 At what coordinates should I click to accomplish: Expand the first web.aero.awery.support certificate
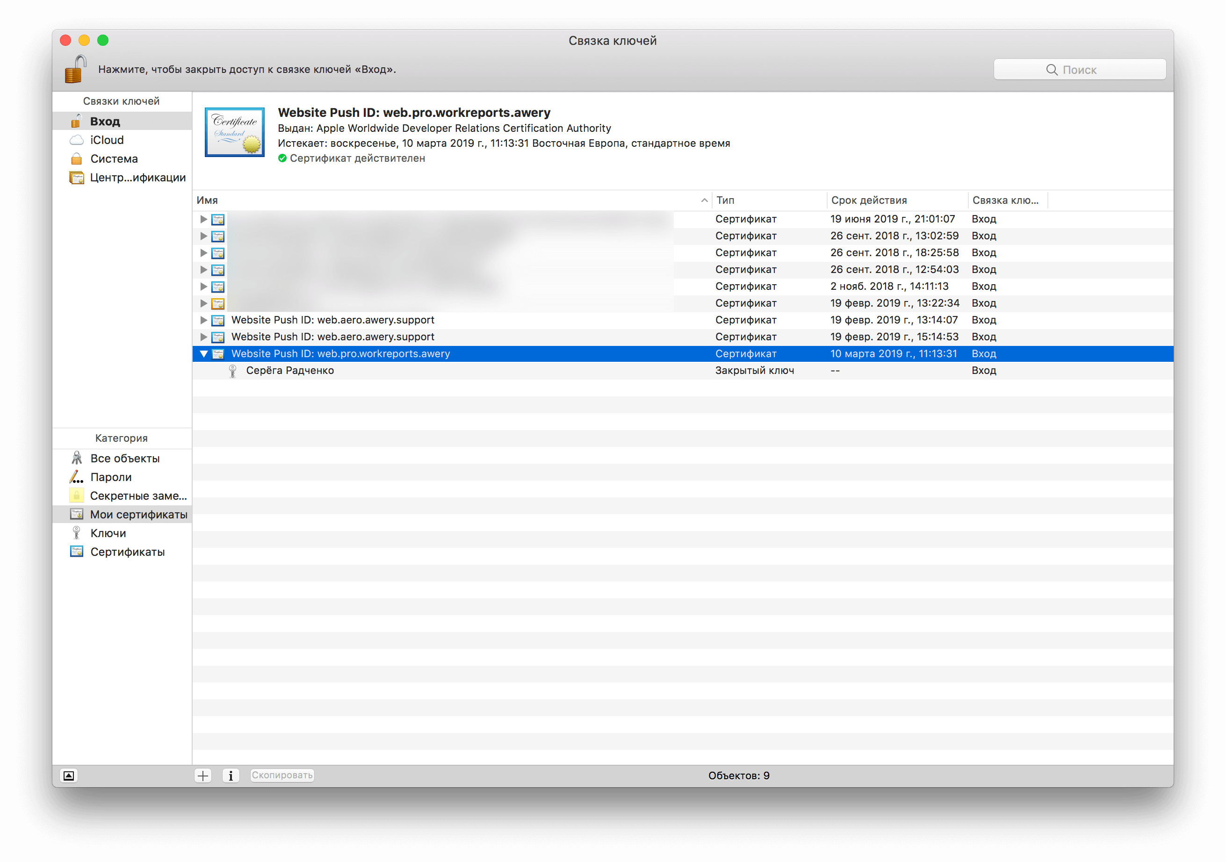point(203,320)
